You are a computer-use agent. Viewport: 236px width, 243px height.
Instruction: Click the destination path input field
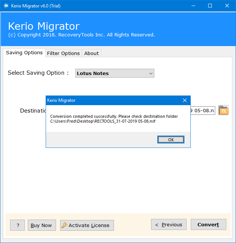203,110
